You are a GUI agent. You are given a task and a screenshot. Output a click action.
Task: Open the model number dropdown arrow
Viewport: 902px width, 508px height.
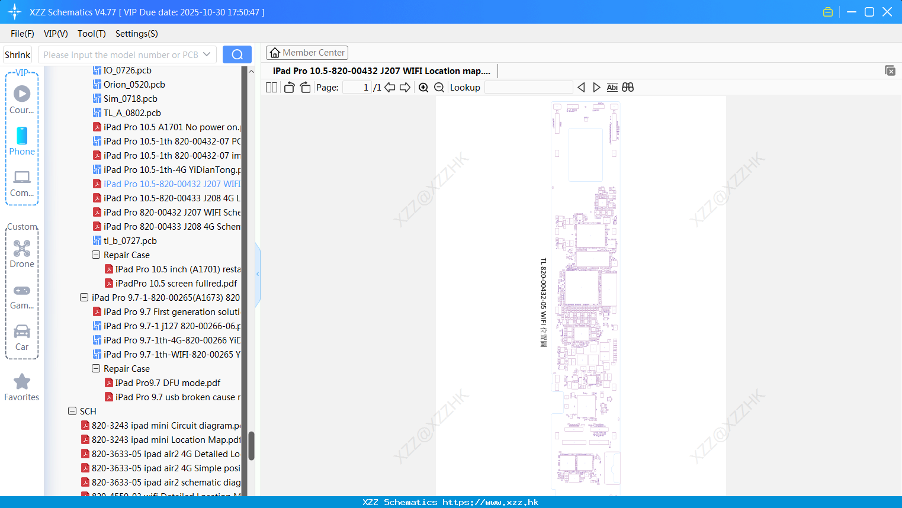207,54
